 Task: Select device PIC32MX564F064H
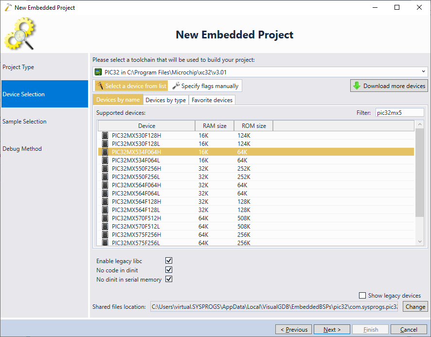click(x=256, y=185)
